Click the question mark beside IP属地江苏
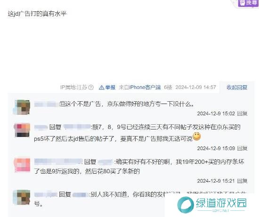 (x=91, y=88)
